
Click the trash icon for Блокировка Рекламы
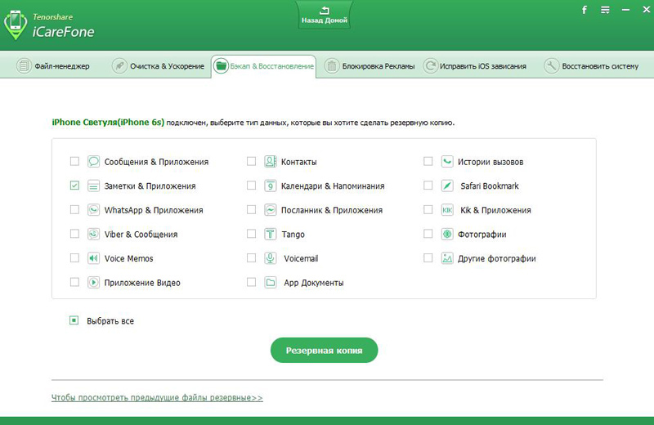click(x=332, y=66)
